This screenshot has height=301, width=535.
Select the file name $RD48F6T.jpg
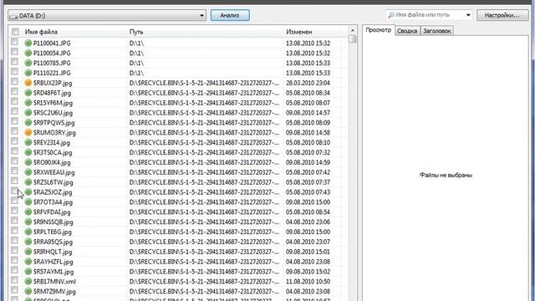pos(52,93)
